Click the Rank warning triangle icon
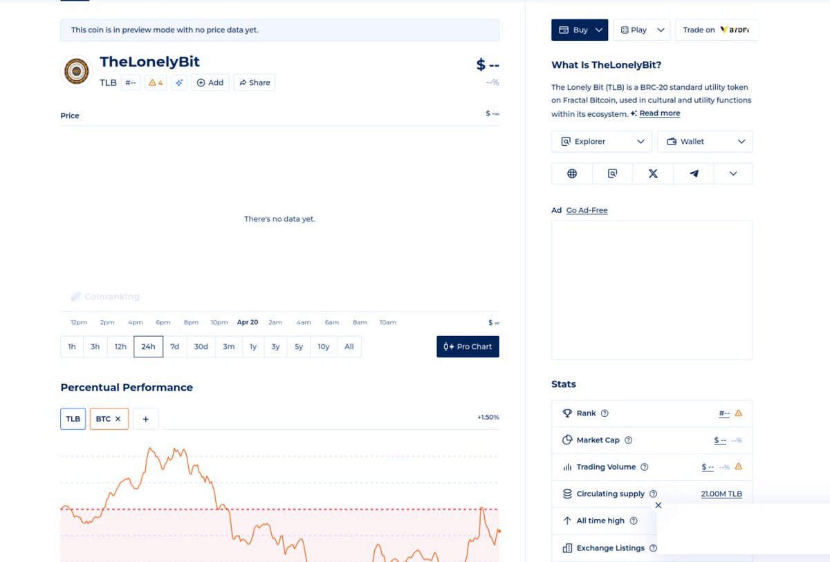This screenshot has width=830, height=562. [738, 413]
